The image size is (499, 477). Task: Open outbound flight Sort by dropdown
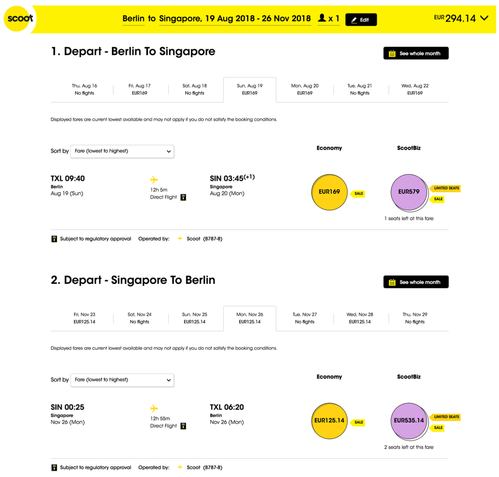[122, 151]
